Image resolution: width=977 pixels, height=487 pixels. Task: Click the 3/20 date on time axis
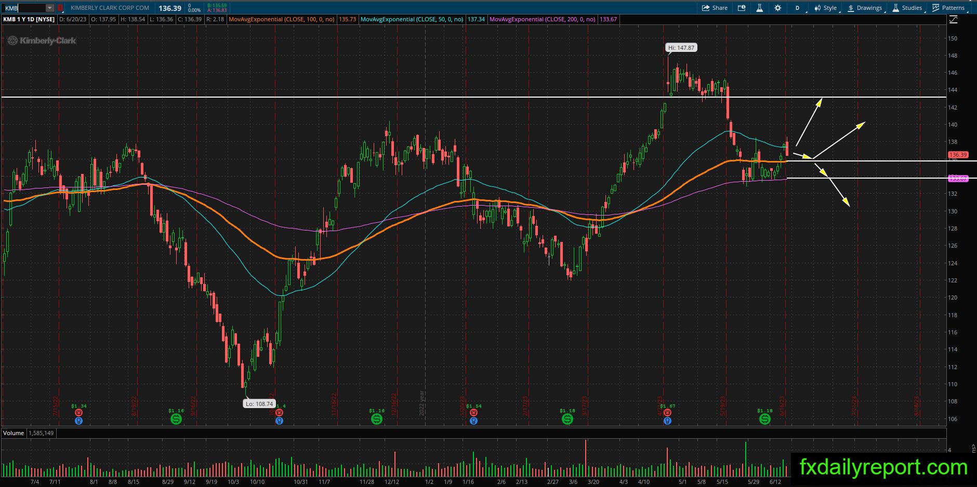tap(593, 482)
